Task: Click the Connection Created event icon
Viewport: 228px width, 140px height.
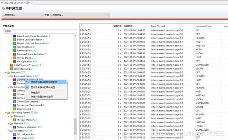Action: (x=15, y=101)
